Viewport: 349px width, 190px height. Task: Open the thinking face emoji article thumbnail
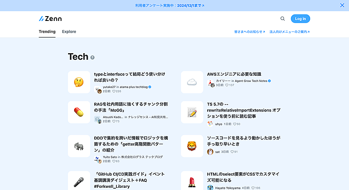(x=79, y=82)
